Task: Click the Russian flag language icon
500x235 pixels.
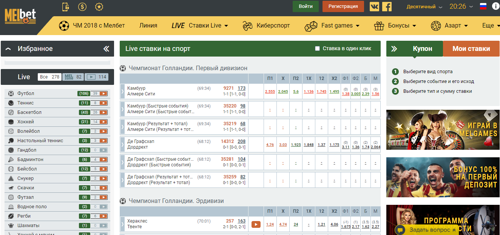Action: [x=483, y=6]
